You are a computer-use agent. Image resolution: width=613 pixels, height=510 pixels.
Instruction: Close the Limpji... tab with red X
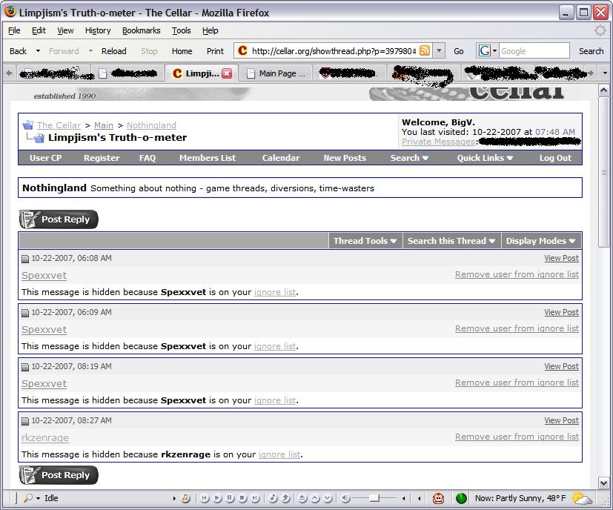(227, 73)
